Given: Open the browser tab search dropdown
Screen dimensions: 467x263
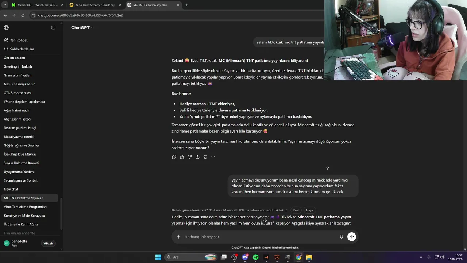Looking at the screenshot, I should click(5, 5).
